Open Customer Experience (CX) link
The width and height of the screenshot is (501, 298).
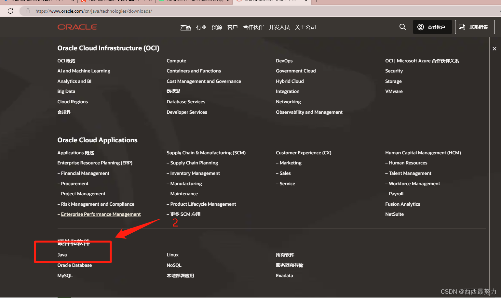[304, 153]
